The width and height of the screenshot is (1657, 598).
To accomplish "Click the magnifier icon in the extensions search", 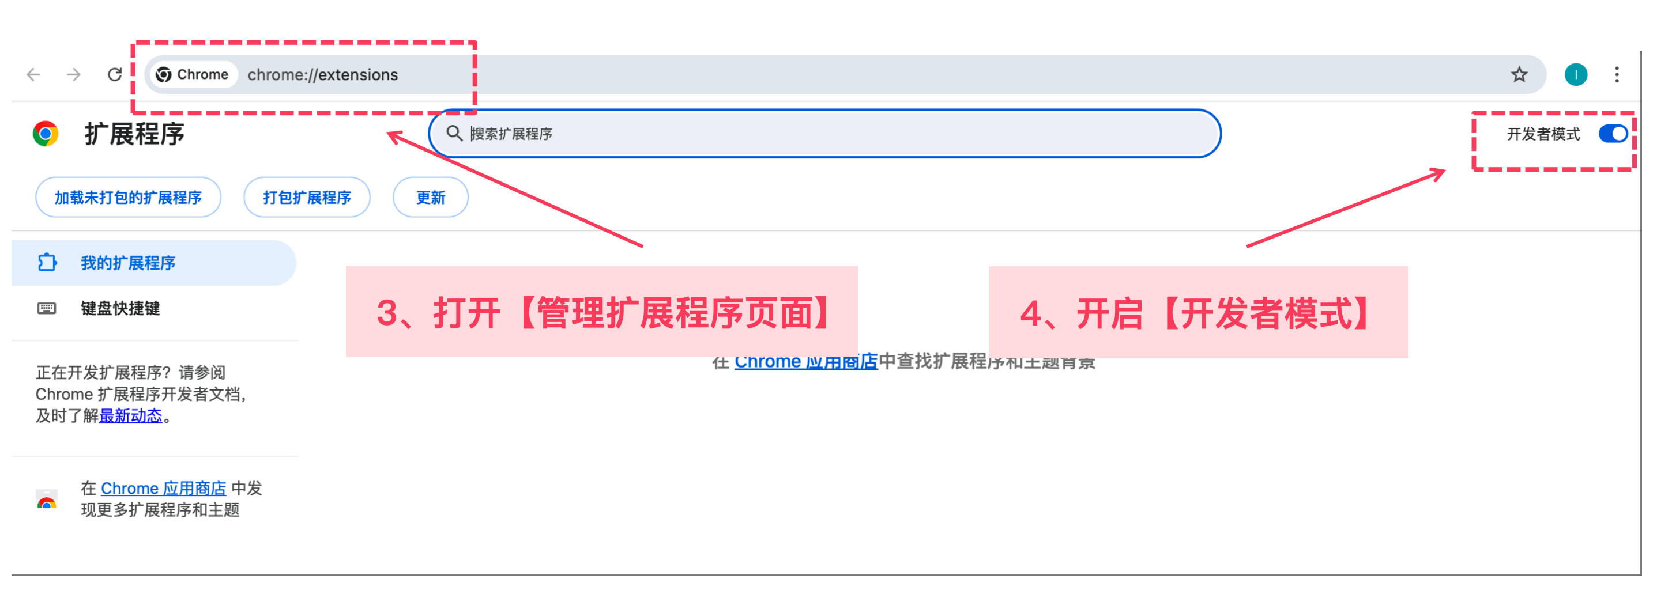I will 454,133.
